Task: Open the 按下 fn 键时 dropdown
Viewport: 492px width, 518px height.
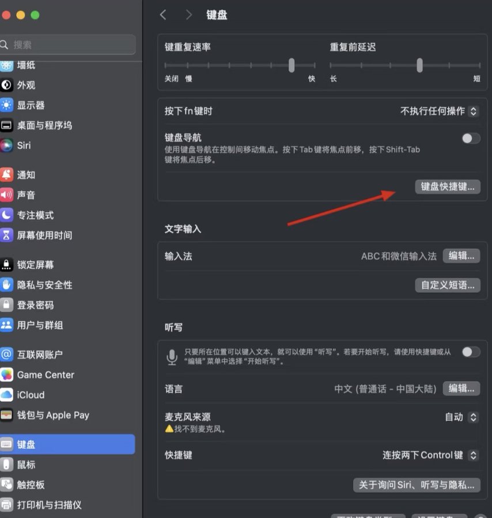Action: (x=439, y=111)
